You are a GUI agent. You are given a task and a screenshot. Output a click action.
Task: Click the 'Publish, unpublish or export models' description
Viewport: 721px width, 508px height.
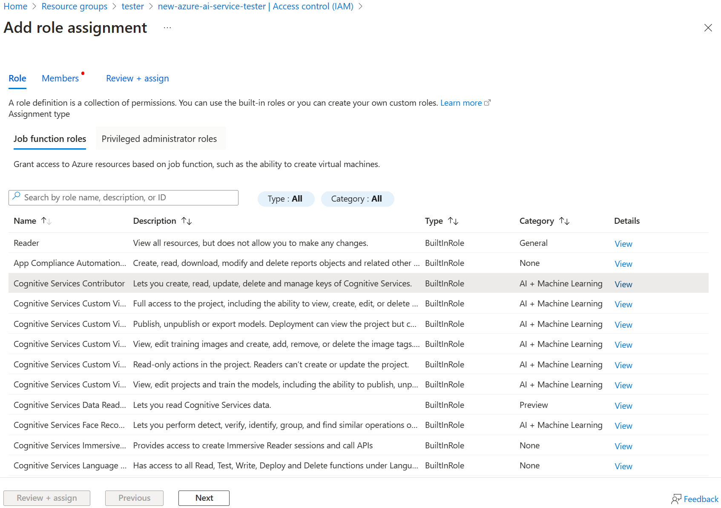(x=275, y=324)
